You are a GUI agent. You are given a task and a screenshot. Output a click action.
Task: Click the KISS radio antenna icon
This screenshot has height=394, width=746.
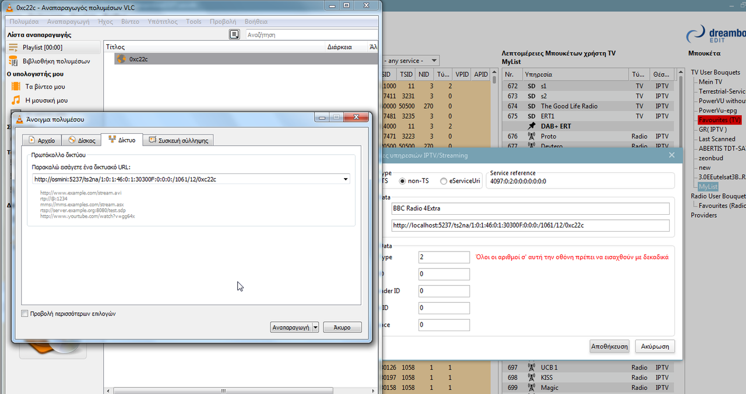pyautogui.click(x=531, y=378)
